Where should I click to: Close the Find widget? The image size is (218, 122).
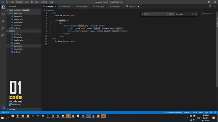tap(196, 14)
